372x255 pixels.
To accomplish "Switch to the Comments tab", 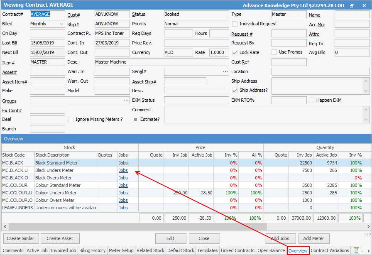I will tap(13, 250).
